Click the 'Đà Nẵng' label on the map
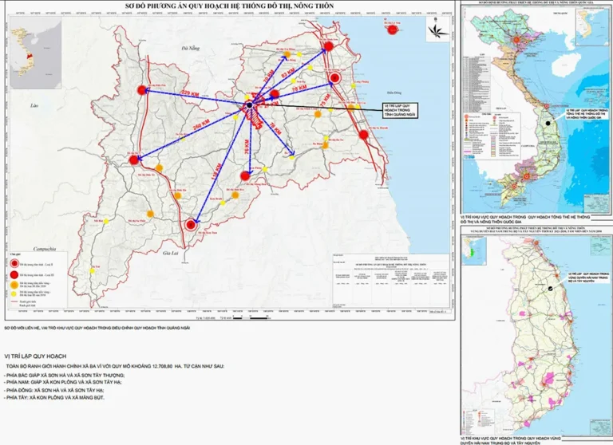Image resolution: width=613 pixels, height=445 pixels. 191,48
